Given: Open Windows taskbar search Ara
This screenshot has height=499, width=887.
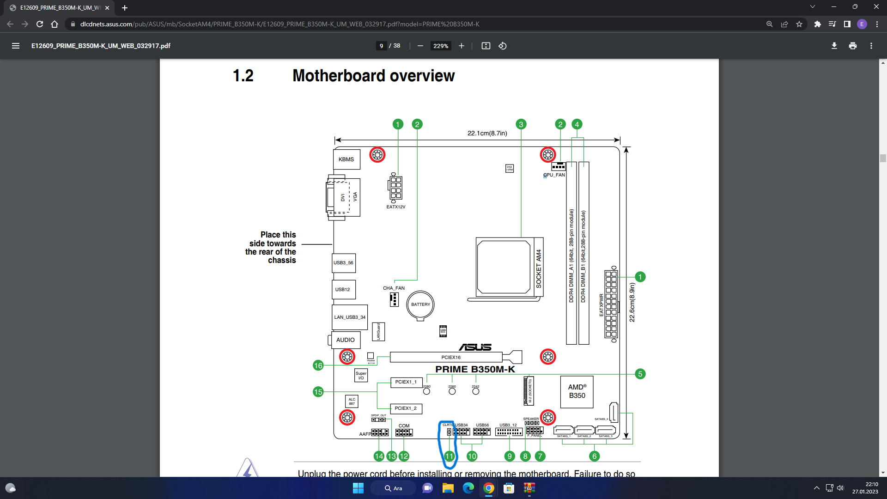Looking at the screenshot, I should 393,488.
